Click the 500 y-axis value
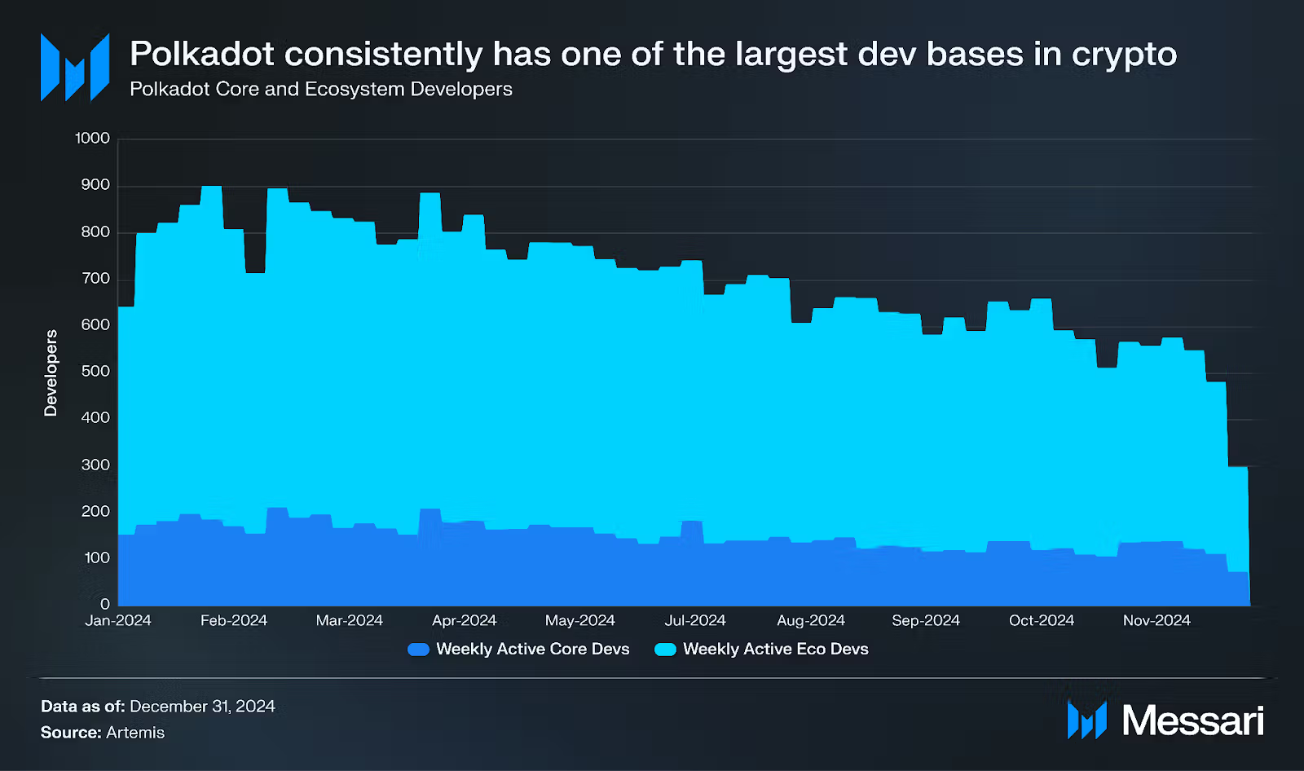1304x771 pixels. pyautogui.click(x=95, y=372)
